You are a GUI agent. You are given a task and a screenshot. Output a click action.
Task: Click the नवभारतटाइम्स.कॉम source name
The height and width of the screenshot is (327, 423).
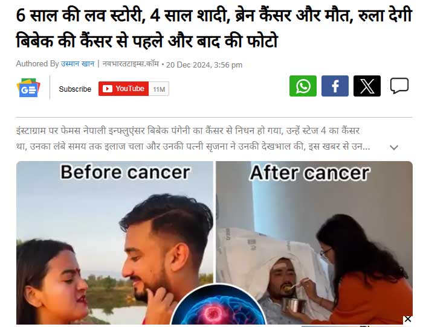131,64
